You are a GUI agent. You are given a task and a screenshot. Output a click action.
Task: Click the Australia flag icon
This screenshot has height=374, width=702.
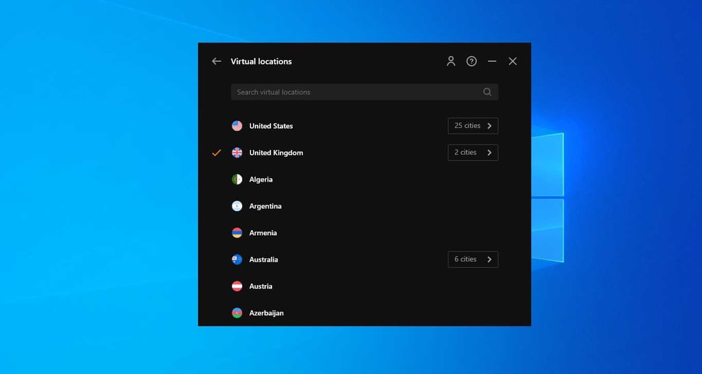pyautogui.click(x=237, y=260)
